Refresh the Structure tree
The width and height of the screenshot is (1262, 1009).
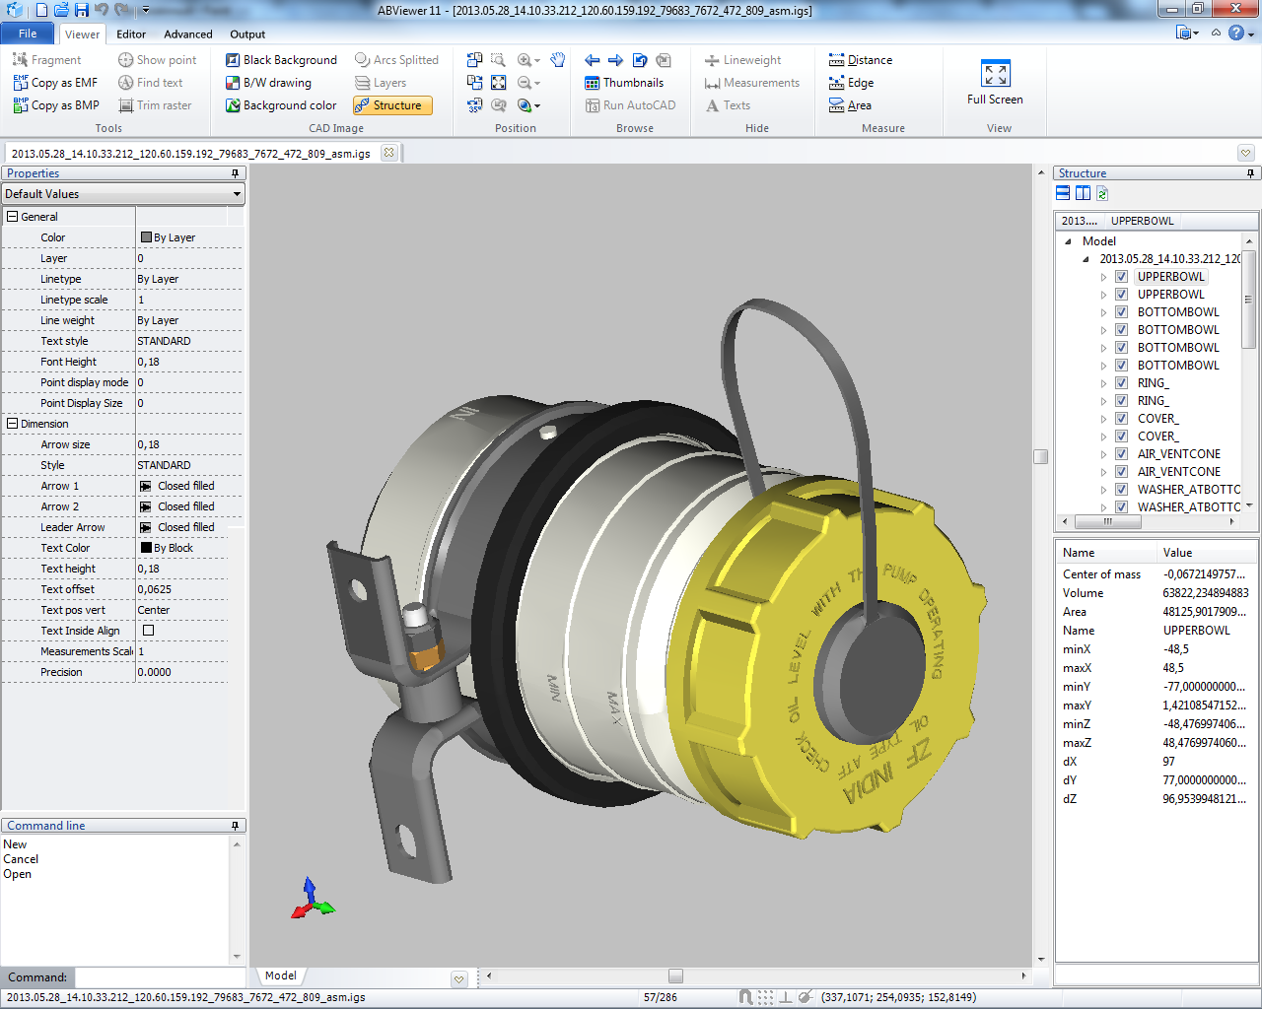pyautogui.click(x=1101, y=193)
